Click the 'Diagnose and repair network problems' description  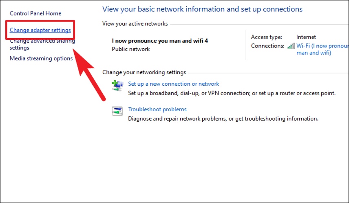[x=223, y=119]
